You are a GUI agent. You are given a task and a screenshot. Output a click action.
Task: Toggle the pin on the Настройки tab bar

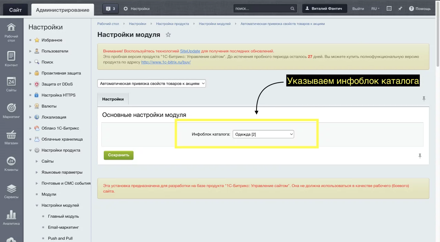(x=424, y=99)
